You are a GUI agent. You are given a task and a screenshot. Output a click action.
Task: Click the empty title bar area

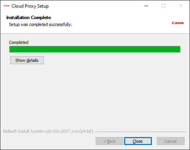click(x=95, y=6)
